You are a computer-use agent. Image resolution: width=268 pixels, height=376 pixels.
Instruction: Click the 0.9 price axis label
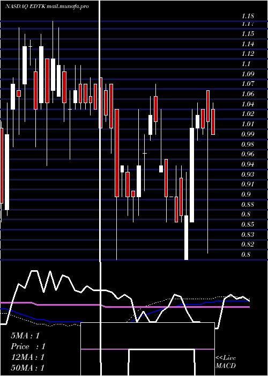click(245, 194)
